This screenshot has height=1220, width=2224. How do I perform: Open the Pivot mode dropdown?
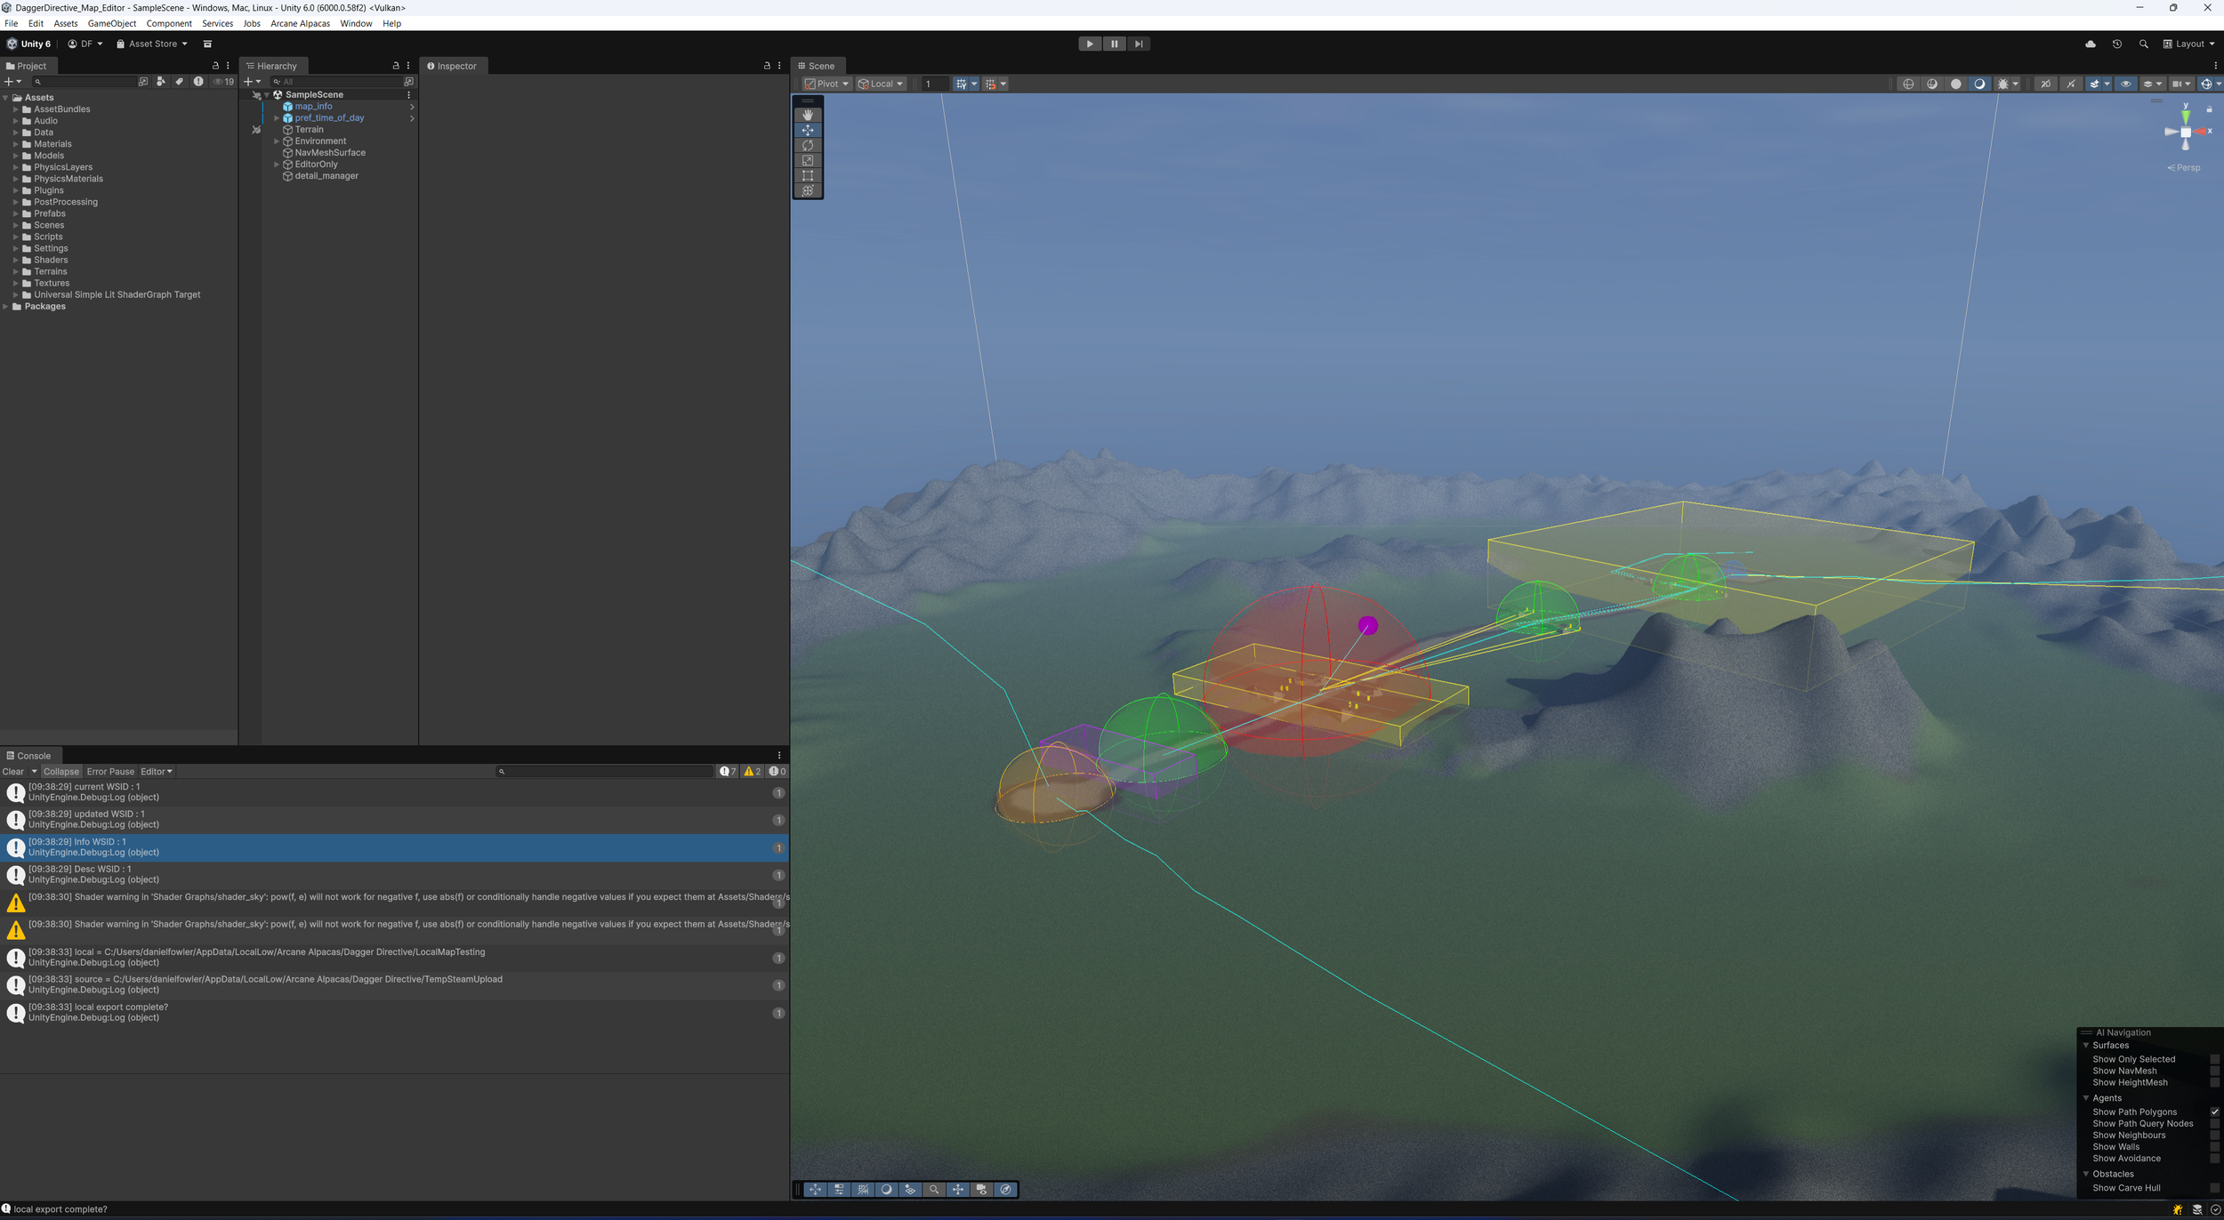click(x=826, y=84)
